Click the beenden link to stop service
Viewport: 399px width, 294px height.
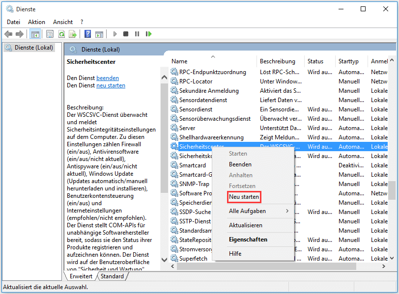(x=107, y=78)
